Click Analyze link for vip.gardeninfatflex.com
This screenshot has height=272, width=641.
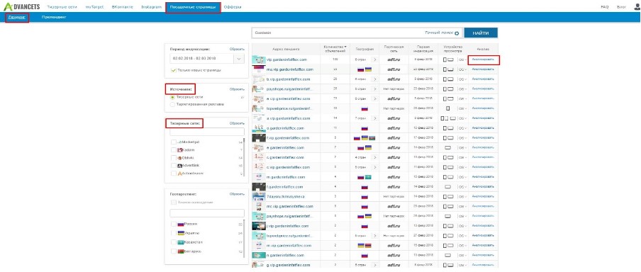pyautogui.click(x=483, y=59)
